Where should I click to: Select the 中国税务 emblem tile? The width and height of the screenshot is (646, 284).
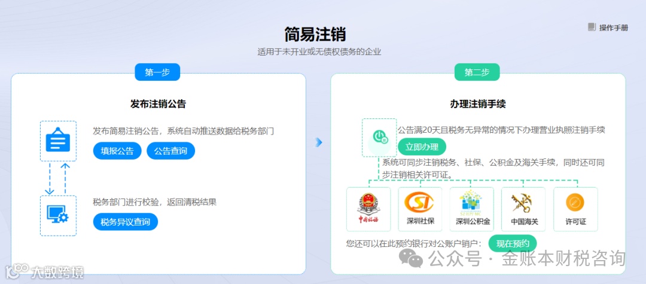coord(368,209)
